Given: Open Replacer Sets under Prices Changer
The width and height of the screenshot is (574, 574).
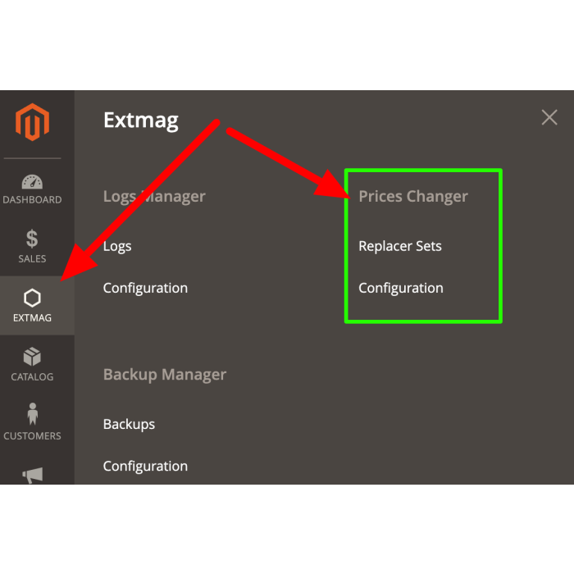Looking at the screenshot, I should pyautogui.click(x=400, y=246).
